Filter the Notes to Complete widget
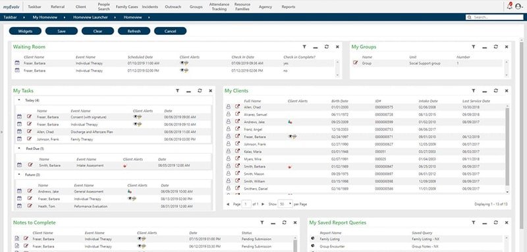Viewport: 527px width, 252px height. coord(262,222)
